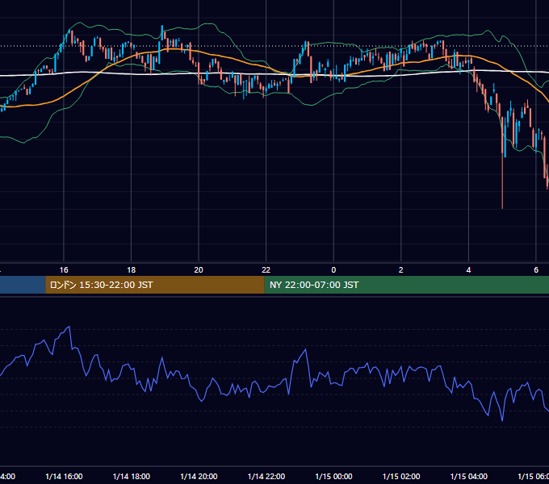
Task: Click the 4 hour label on price chart axis
Action: click(x=468, y=270)
